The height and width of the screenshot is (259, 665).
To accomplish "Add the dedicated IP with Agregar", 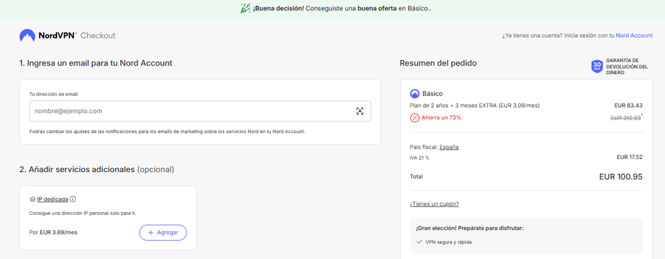I will point(163,232).
